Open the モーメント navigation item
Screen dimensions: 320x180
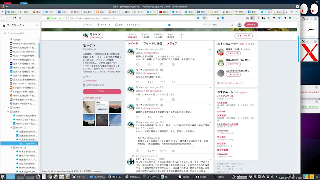(x=104, y=25)
